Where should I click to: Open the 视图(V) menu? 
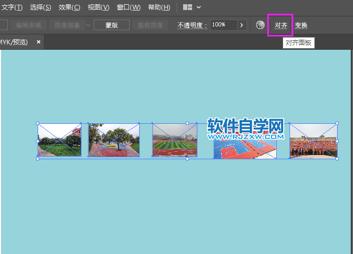98,7
